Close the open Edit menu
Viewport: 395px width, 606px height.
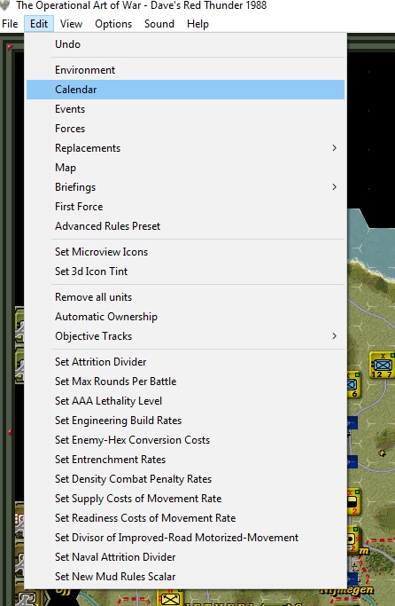pyautogui.click(x=39, y=24)
